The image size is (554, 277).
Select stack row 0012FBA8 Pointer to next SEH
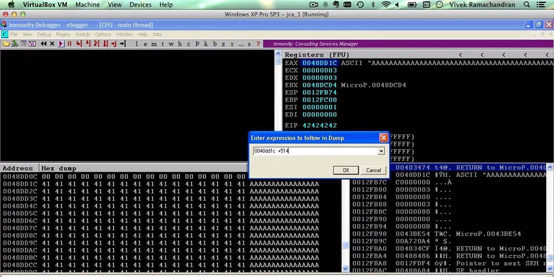448,263
